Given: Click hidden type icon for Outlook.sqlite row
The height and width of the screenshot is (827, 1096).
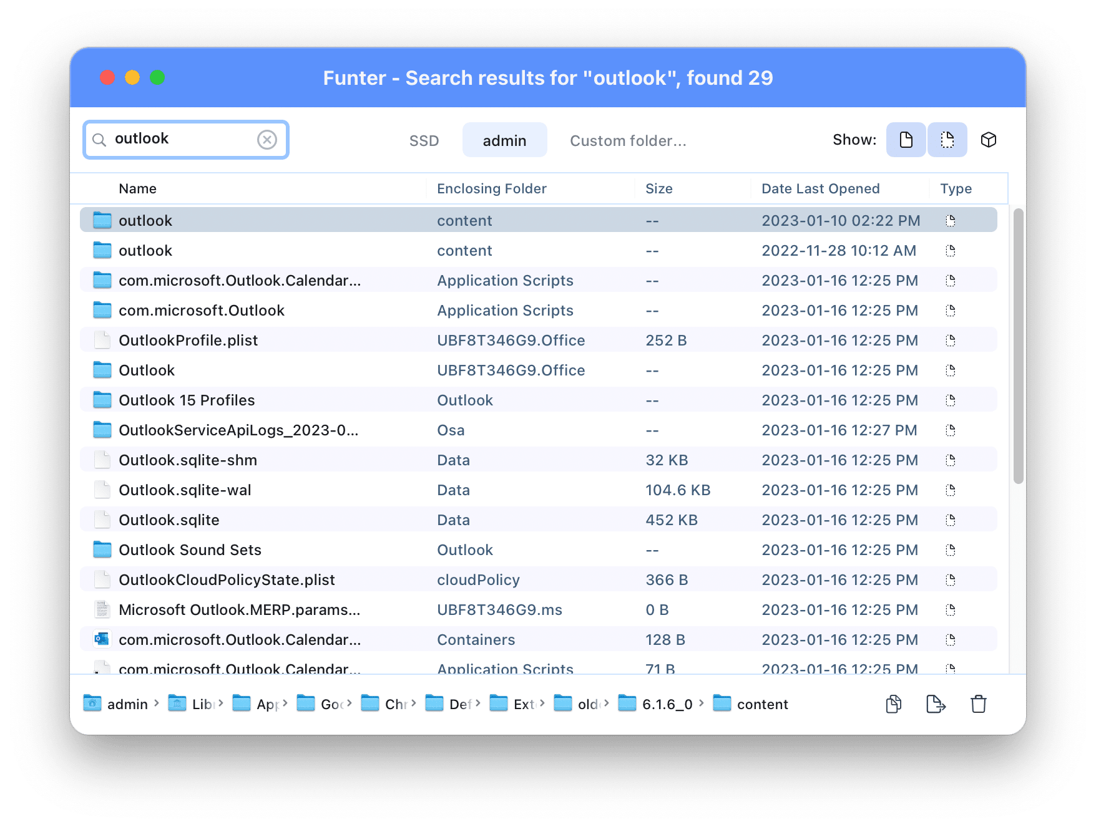Looking at the screenshot, I should click(x=951, y=520).
